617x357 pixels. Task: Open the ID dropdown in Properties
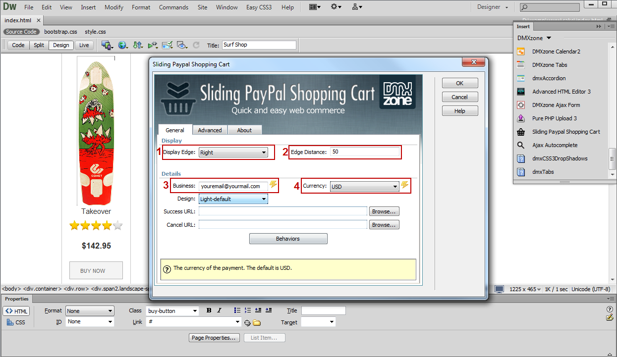click(x=90, y=322)
